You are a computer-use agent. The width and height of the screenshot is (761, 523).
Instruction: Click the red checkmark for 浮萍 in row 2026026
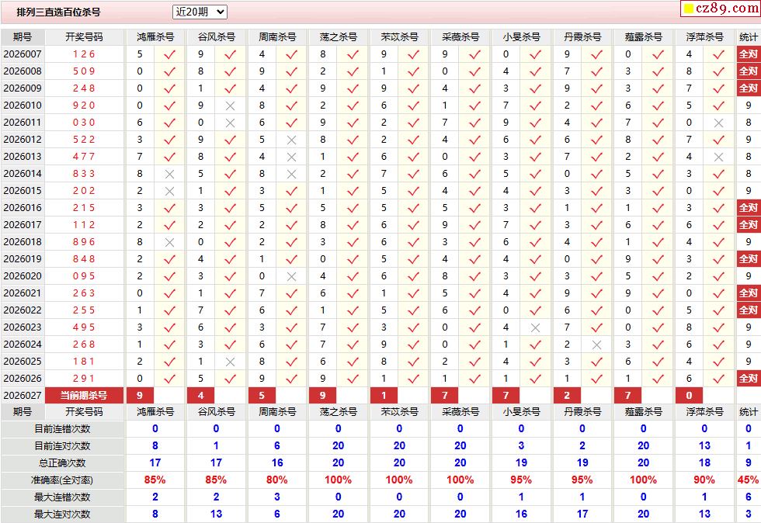coord(719,379)
